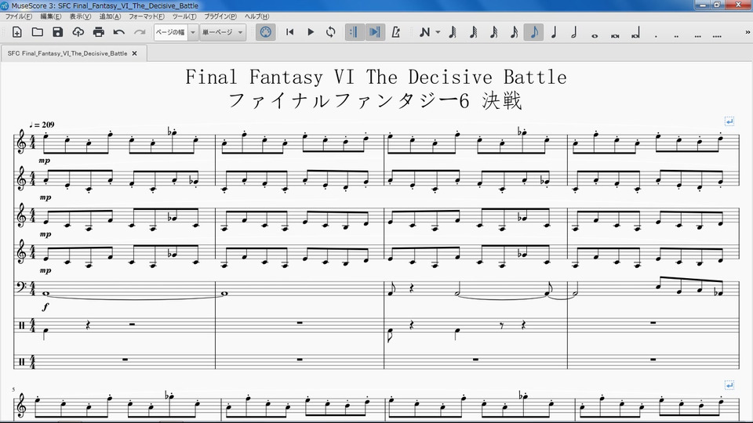Apply double augmentation dot
The height and width of the screenshot is (423, 753).
coord(676,35)
